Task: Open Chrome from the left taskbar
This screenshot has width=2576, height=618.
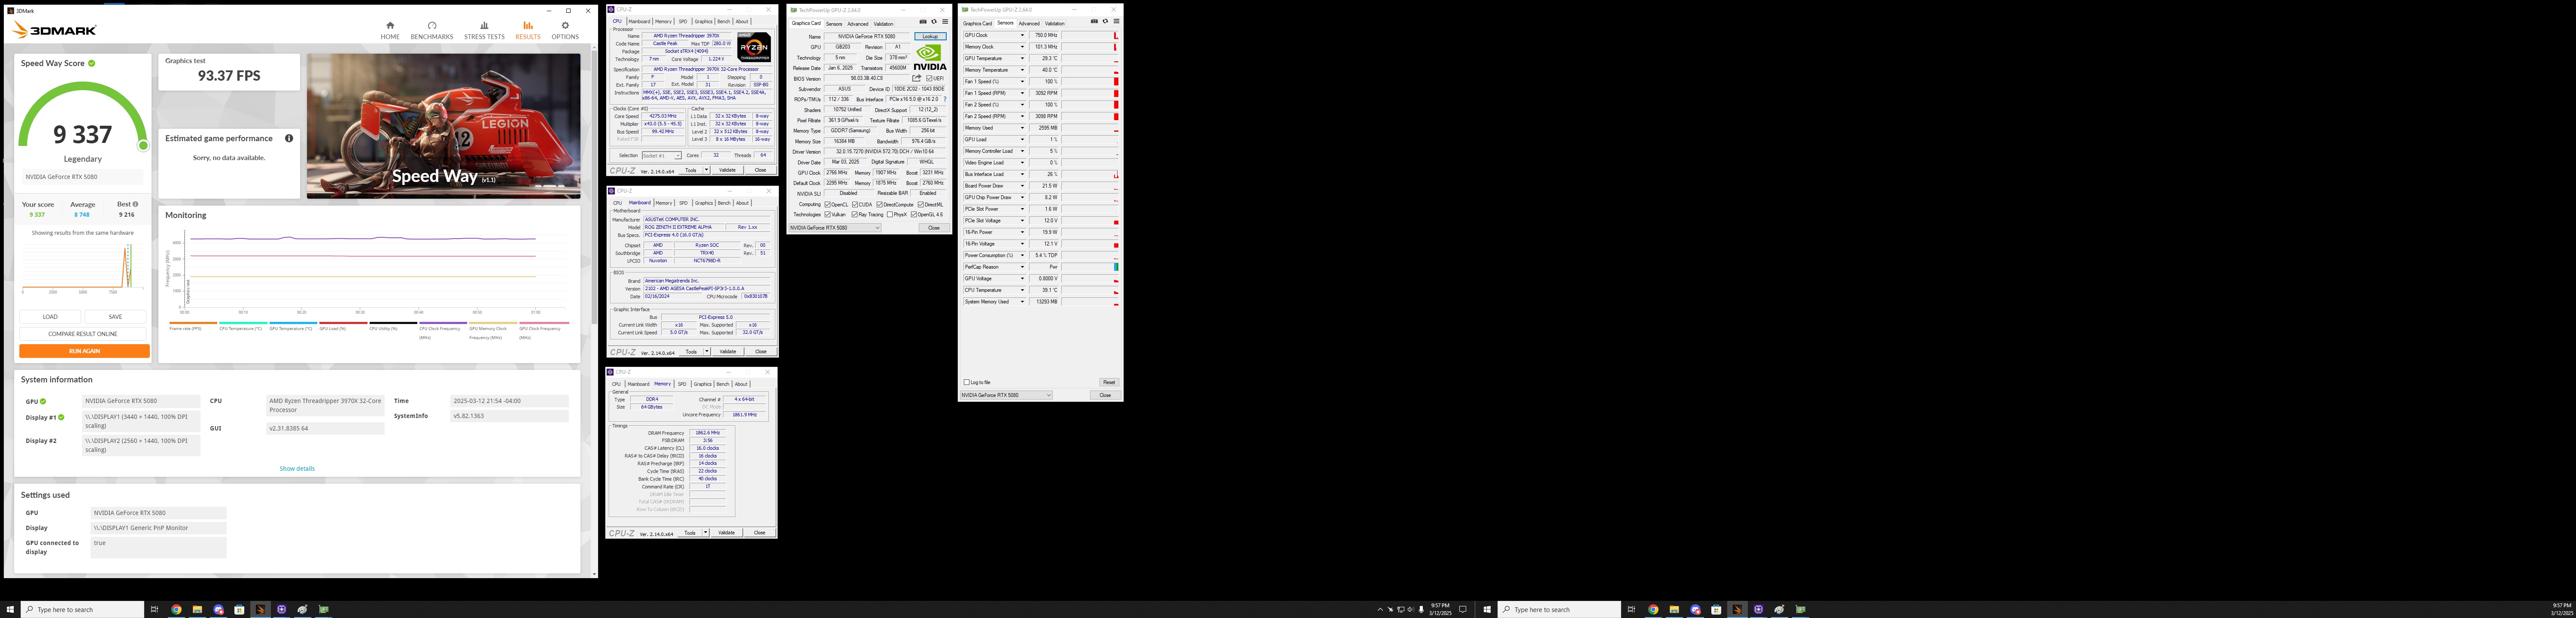Action: 176,609
